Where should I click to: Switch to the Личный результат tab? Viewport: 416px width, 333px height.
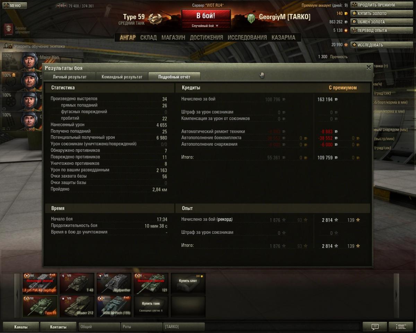[69, 77]
